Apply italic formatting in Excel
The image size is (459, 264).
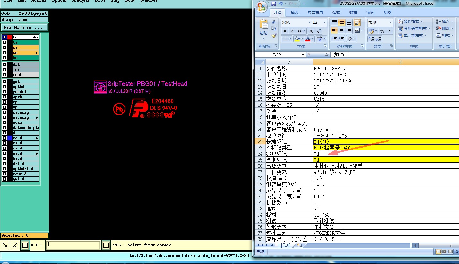tap(292, 31)
